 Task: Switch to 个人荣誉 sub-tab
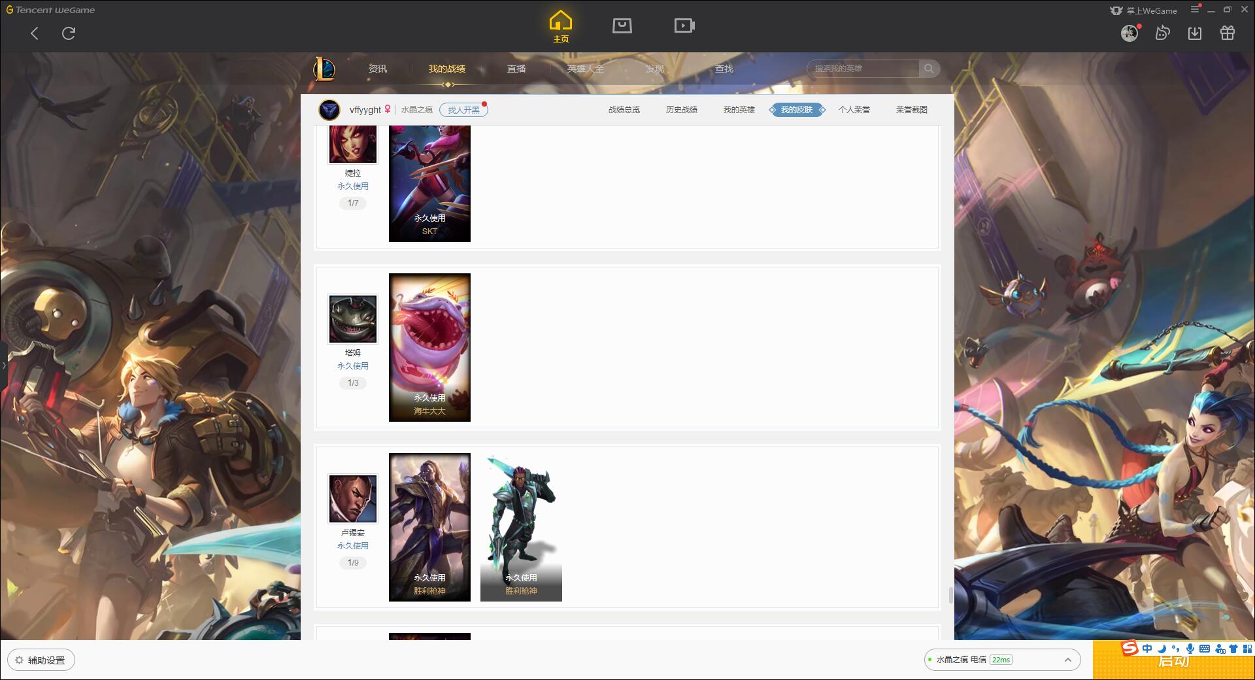(854, 110)
